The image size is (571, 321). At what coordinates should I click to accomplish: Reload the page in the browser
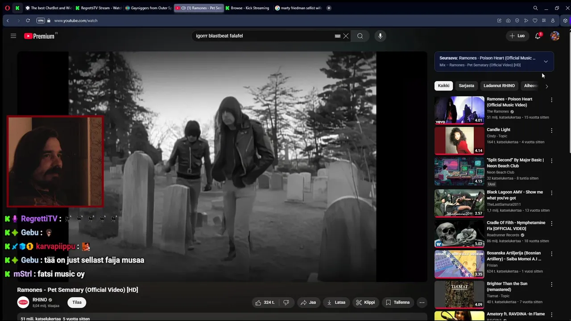click(x=28, y=21)
